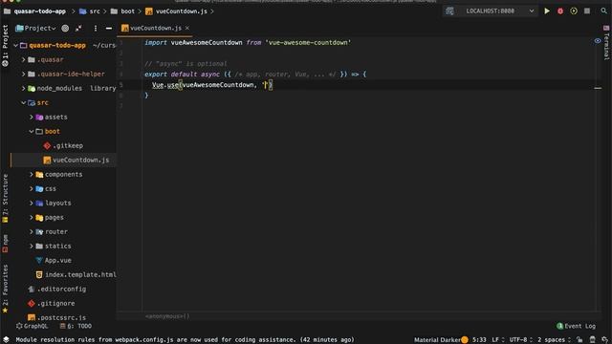The height and width of the screenshot is (344, 612).
Task: Expand the node_modules folder
Action: pyautogui.click(x=23, y=88)
